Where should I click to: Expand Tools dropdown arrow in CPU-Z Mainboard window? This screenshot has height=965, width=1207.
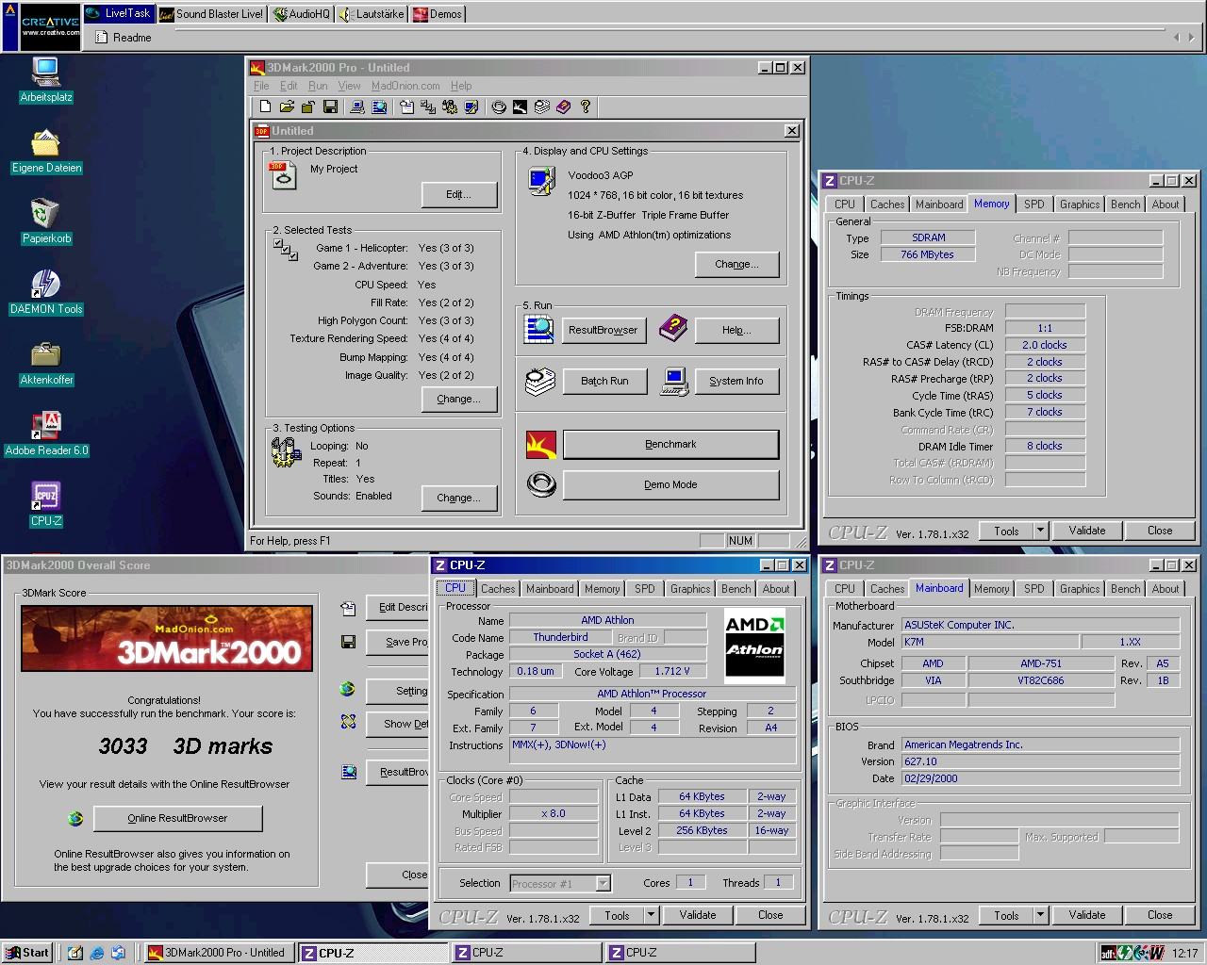(x=1040, y=915)
